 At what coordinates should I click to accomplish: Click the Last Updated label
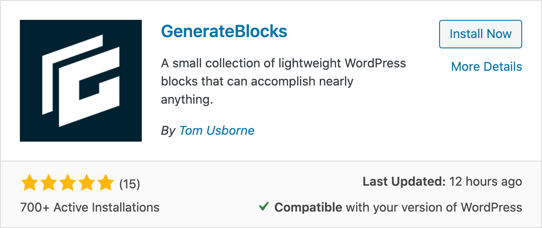click(x=404, y=182)
